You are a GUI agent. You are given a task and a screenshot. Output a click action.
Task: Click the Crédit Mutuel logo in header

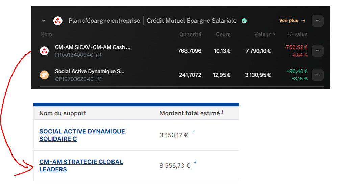pyautogui.click(x=58, y=21)
